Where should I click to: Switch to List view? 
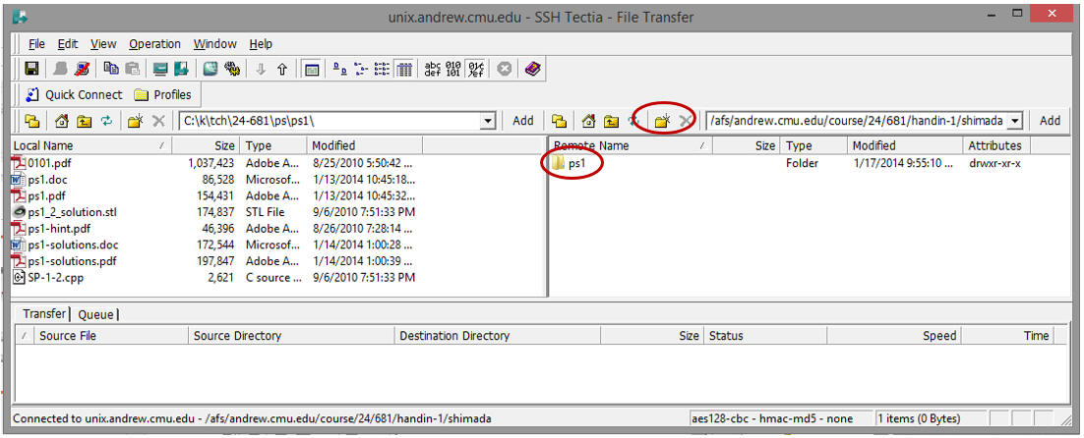coord(383,69)
